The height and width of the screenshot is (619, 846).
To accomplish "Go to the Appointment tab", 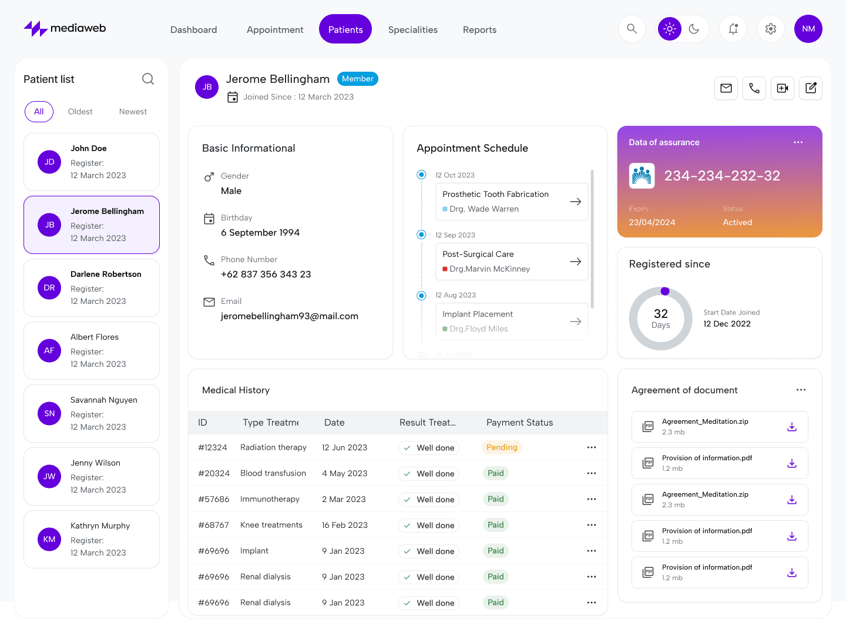I will (275, 29).
